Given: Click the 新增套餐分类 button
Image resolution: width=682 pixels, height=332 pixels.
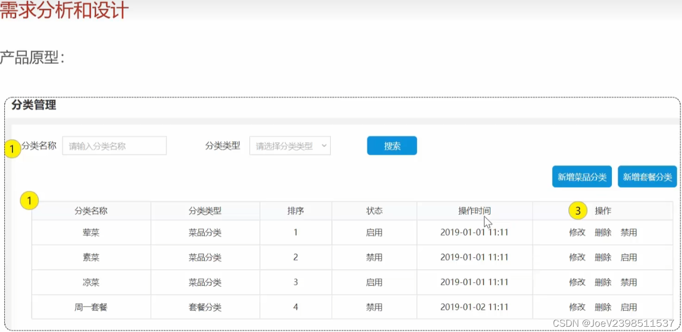Looking at the screenshot, I should click(647, 176).
